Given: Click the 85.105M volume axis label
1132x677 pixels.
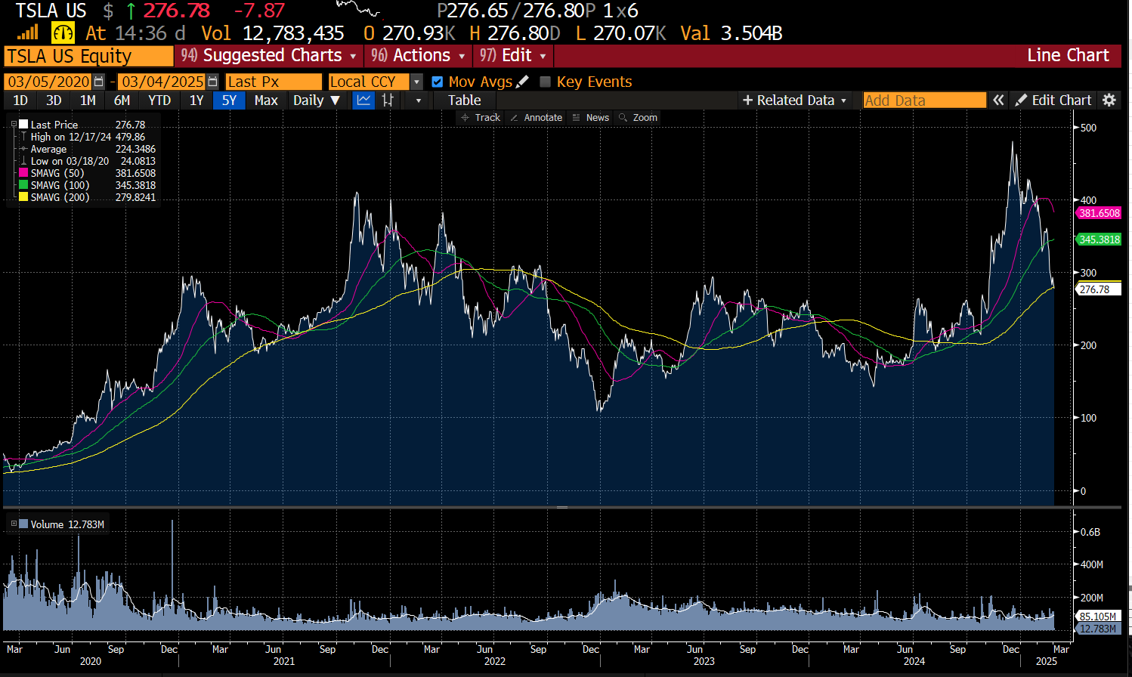Looking at the screenshot, I should 1097,617.
